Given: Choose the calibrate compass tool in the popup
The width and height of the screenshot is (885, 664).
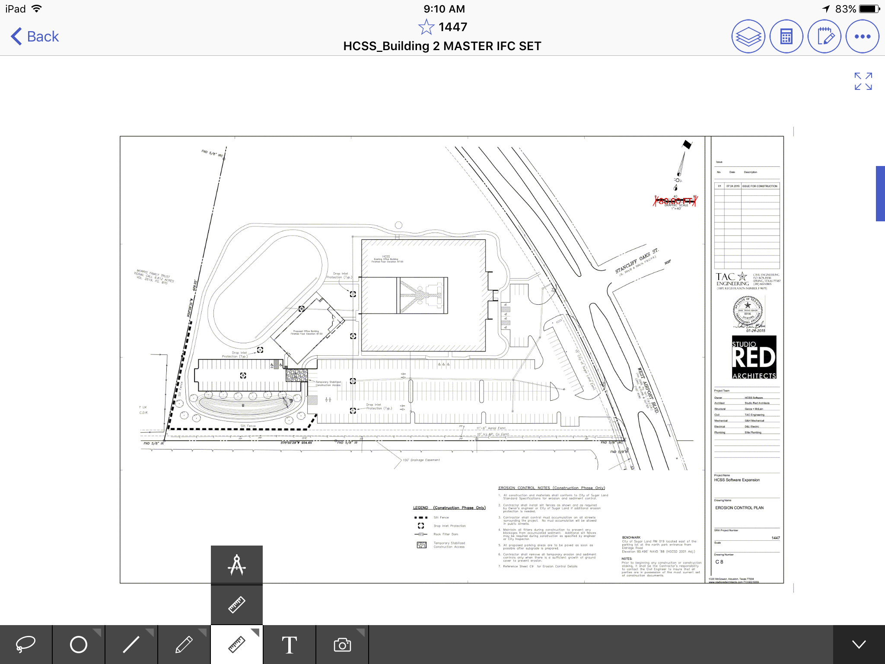Looking at the screenshot, I should (237, 565).
